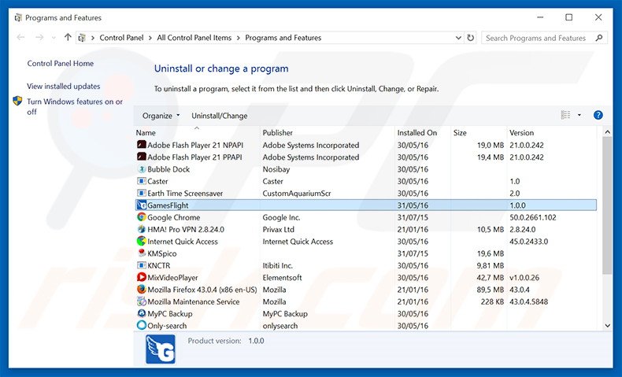Click the Bubble Dock program icon
The width and height of the screenshot is (622, 377).
[x=141, y=169]
